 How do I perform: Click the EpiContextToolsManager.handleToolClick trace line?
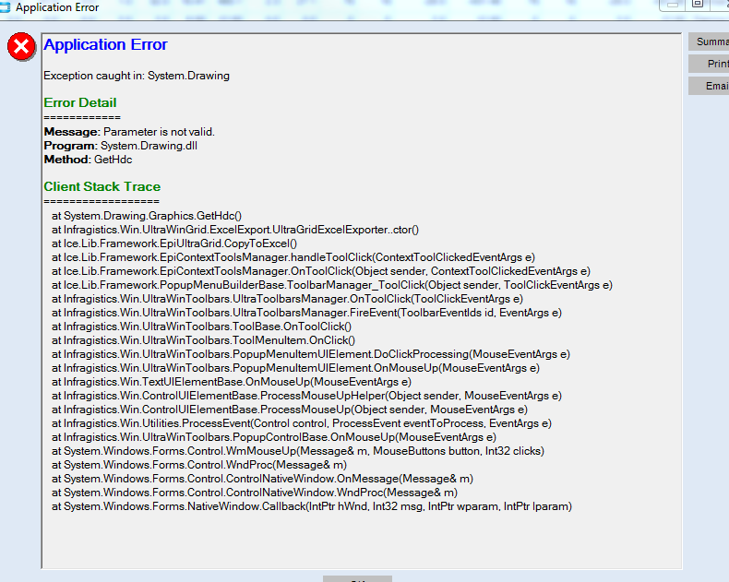click(293, 257)
